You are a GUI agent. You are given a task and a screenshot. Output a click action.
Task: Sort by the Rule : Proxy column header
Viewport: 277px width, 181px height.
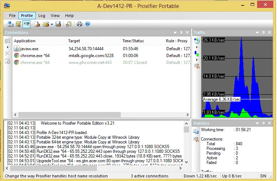click(x=177, y=41)
